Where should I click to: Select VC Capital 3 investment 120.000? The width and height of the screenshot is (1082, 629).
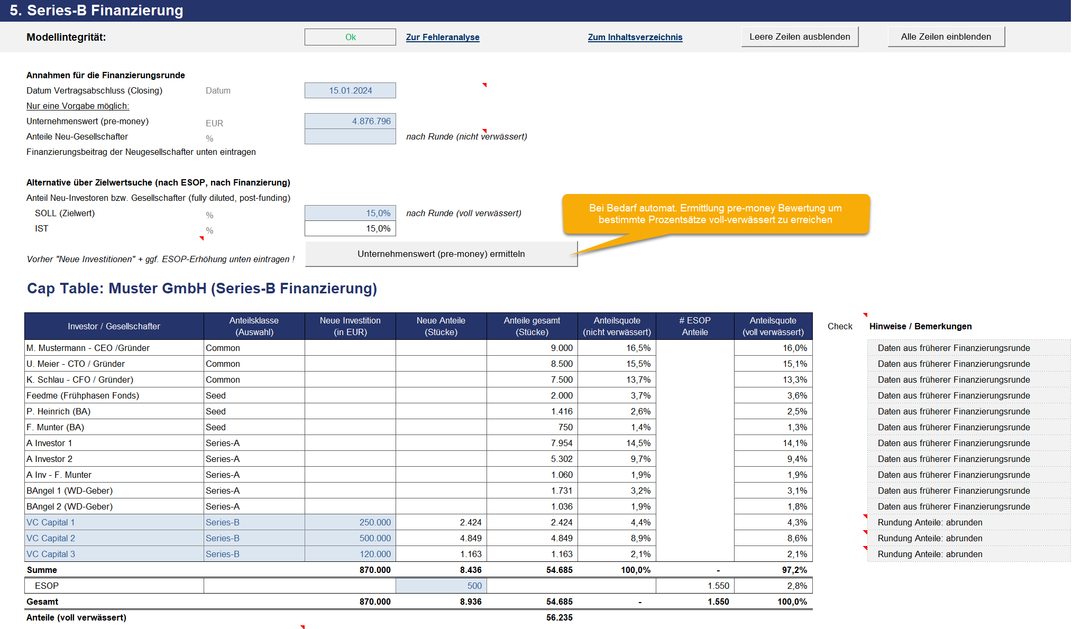tap(350, 554)
